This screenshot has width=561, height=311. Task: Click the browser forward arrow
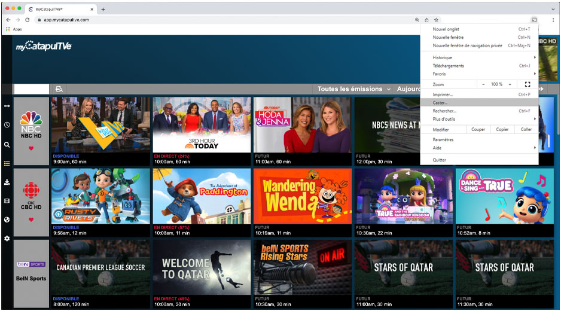(18, 20)
